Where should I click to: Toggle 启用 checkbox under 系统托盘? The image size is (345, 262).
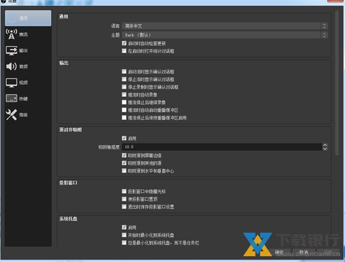pyautogui.click(x=124, y=227)
